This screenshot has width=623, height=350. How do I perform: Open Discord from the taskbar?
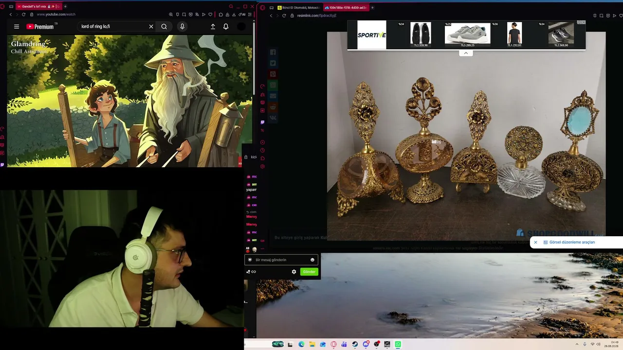pos(366,344)
